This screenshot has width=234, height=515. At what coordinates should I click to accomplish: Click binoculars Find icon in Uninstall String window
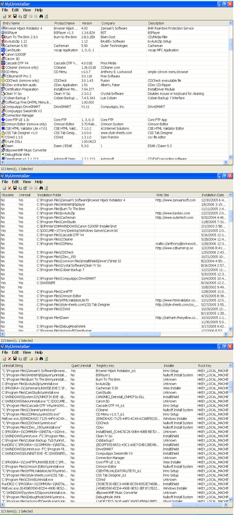point(41,358)
